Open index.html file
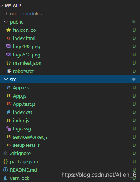The image size is (140, 182). 24,38
